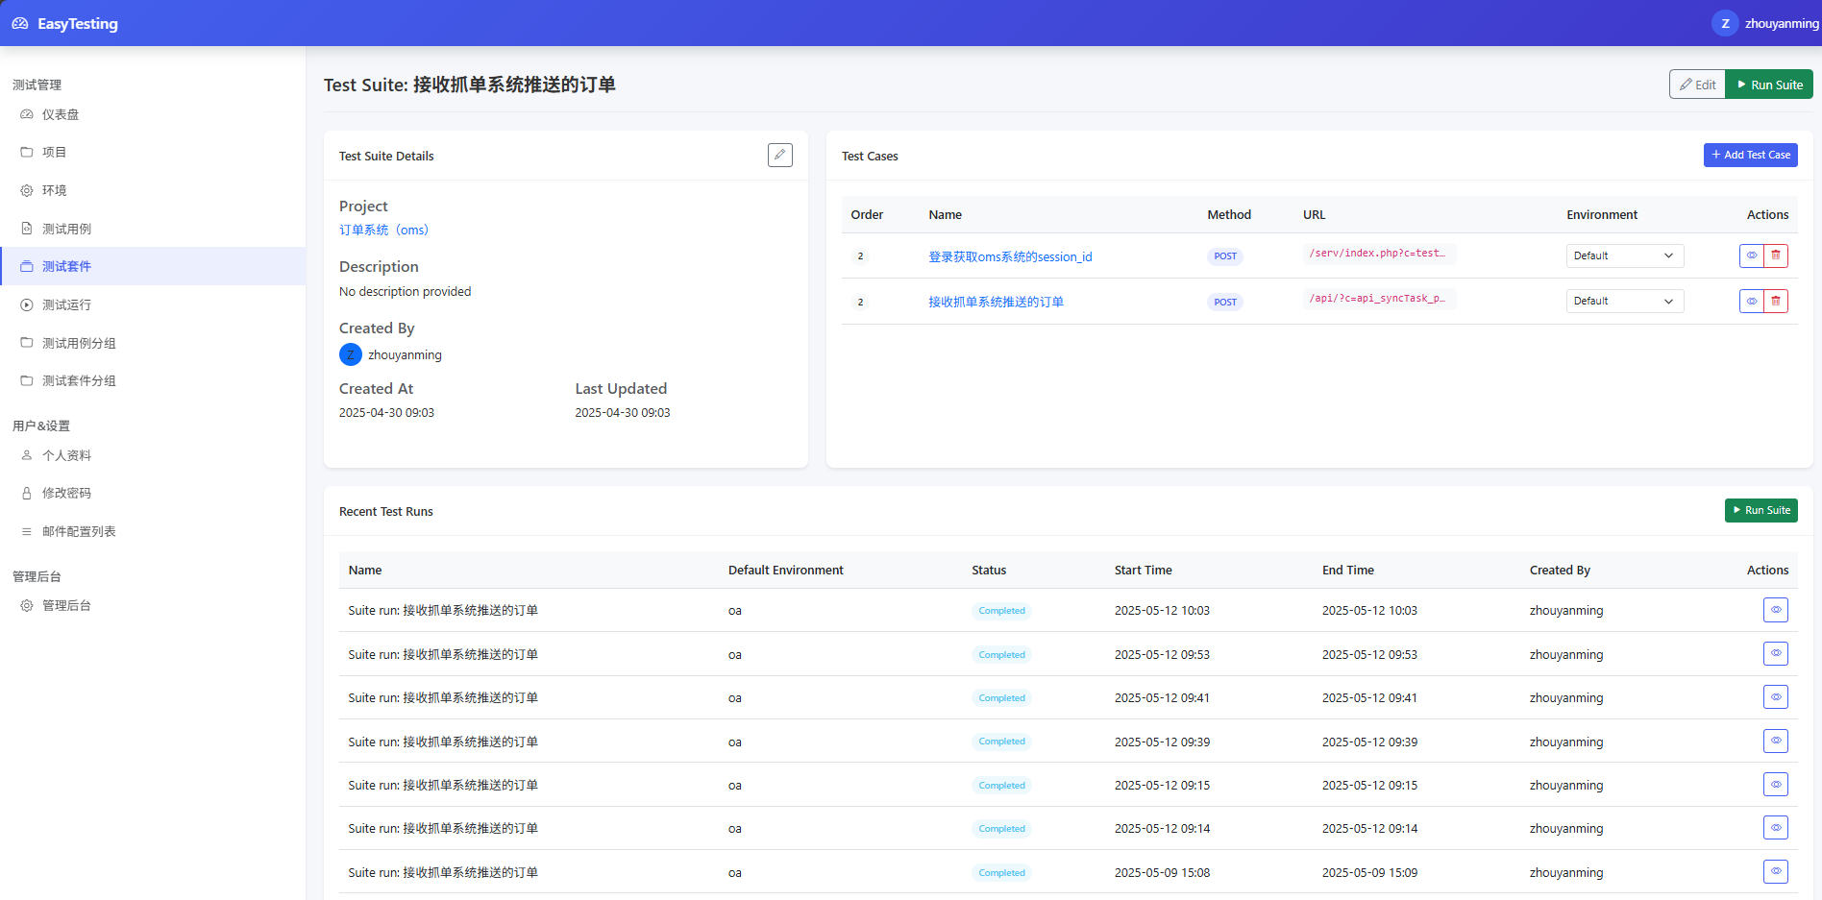
Task: Open 测试套件分组 in sidebar
Action: point(153,380)
